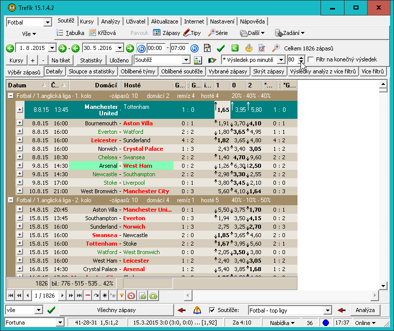Click the calendar page icon

207,48
